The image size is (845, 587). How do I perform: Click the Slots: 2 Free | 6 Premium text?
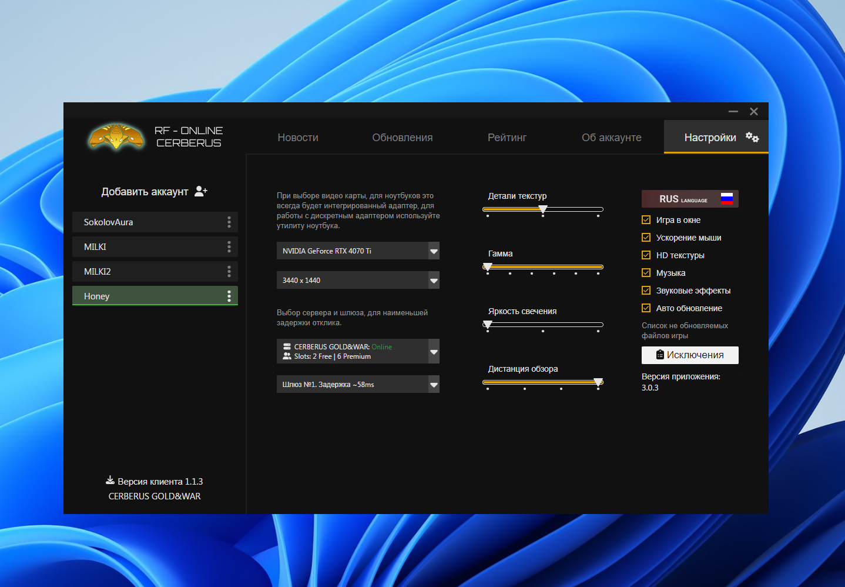333,356
